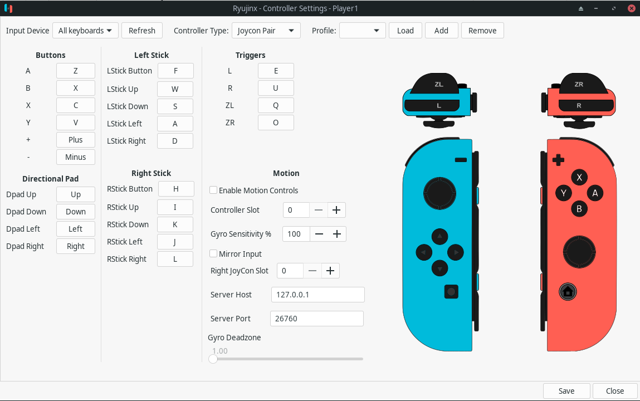The image size is (640, 401).
Task: Save the controller settings
Action: (x=566, y=391)
